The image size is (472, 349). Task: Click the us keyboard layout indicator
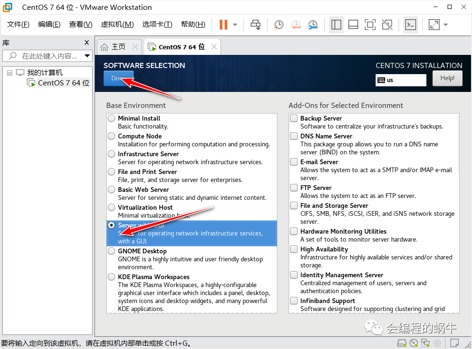401,80
